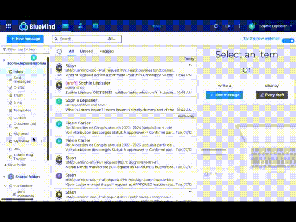The image size is (296, 222).
Task: Click the folder list vertical scrollbar
Action: click(48, 109)
